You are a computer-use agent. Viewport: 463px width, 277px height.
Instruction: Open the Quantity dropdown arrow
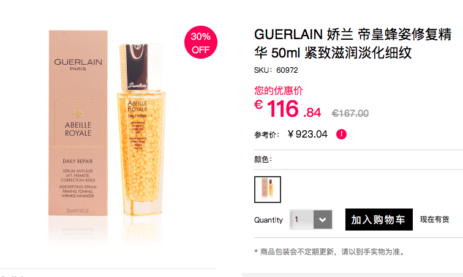tap(322, 220)
